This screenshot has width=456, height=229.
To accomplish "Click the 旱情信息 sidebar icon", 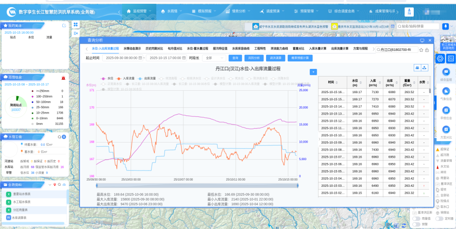I will coord(446,110).
